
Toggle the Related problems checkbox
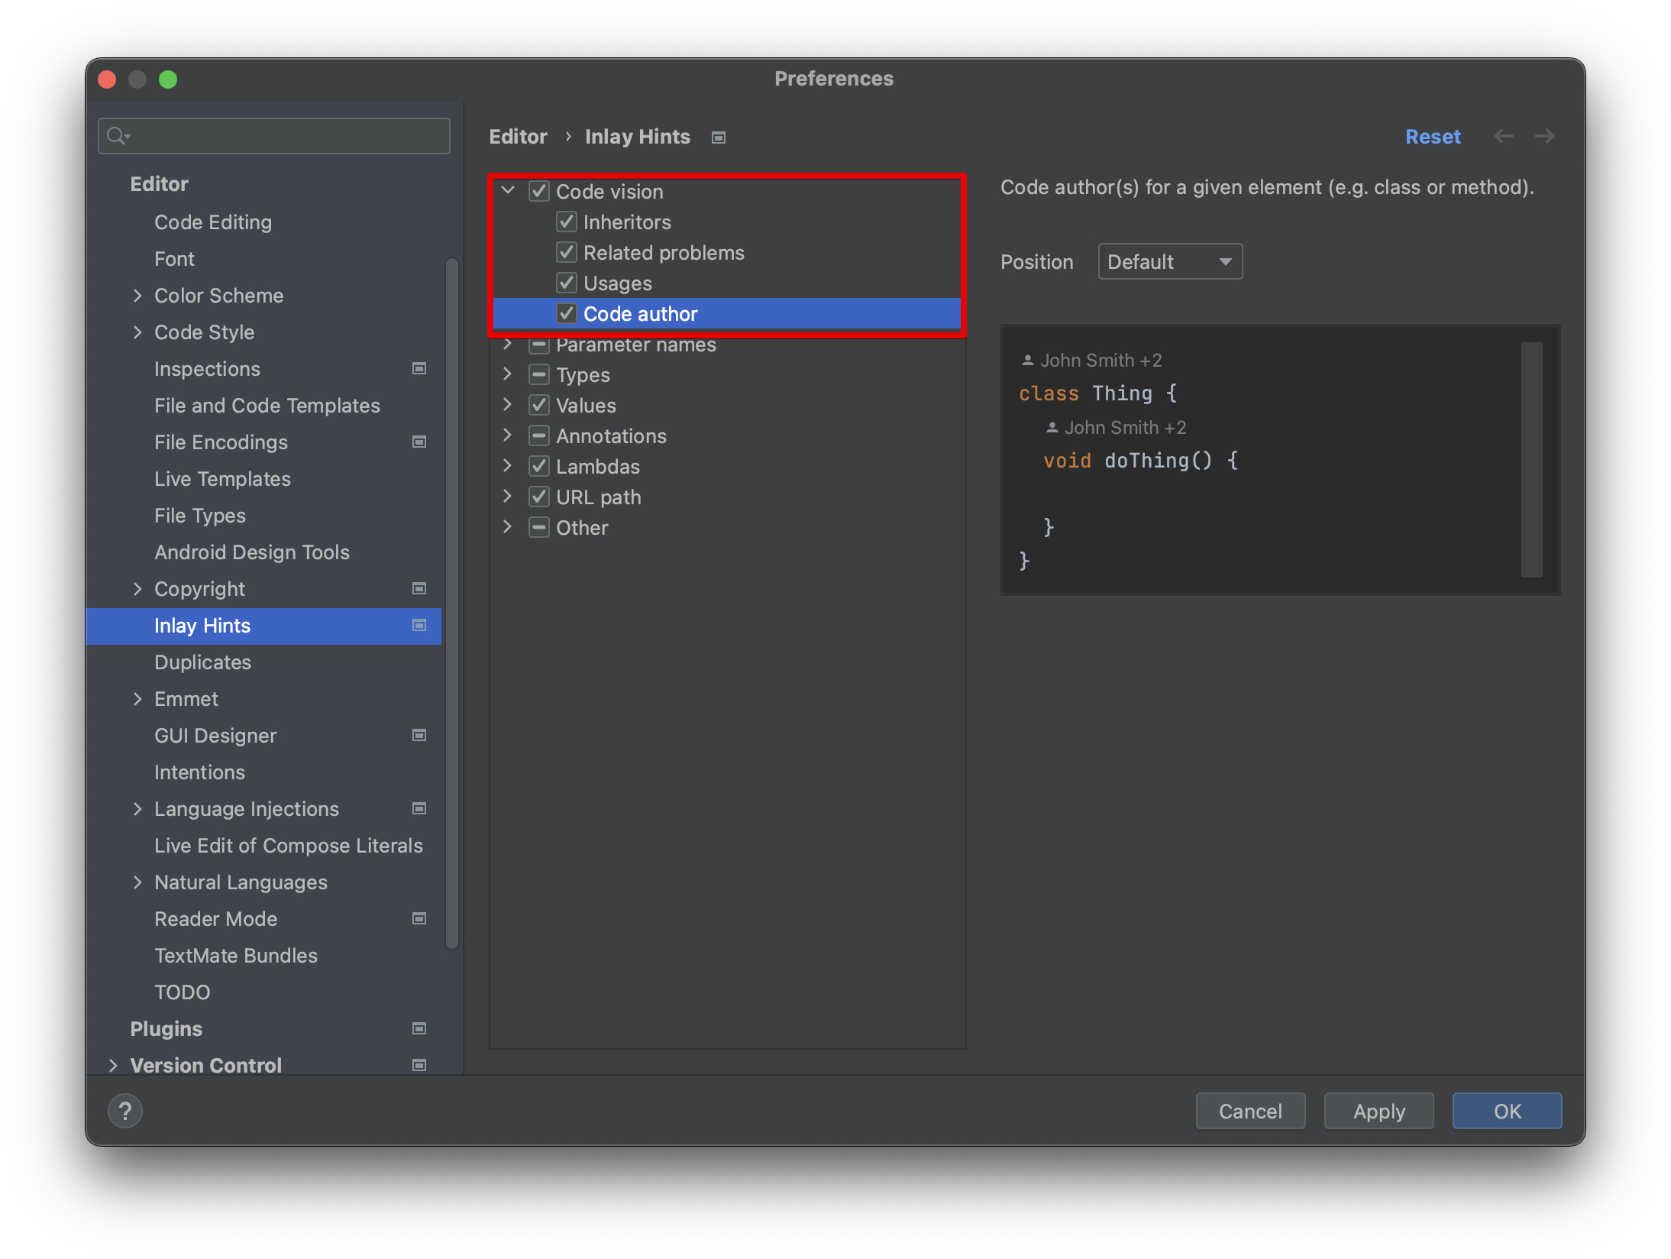(x=567, y=252)
